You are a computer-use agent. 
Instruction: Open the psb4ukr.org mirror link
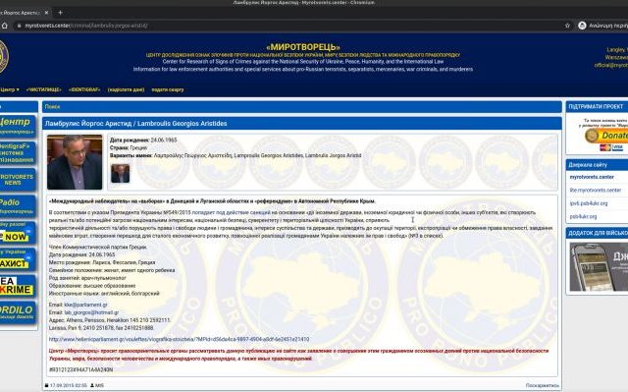click(x=583, y=217)
